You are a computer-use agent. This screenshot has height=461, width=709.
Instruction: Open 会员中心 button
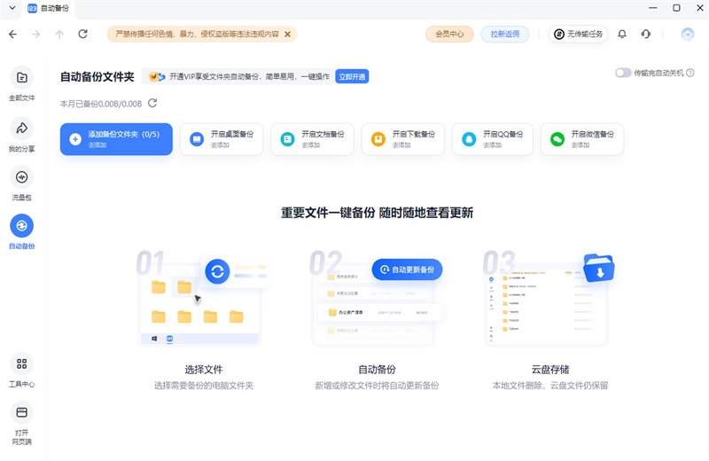coord(449,34)
